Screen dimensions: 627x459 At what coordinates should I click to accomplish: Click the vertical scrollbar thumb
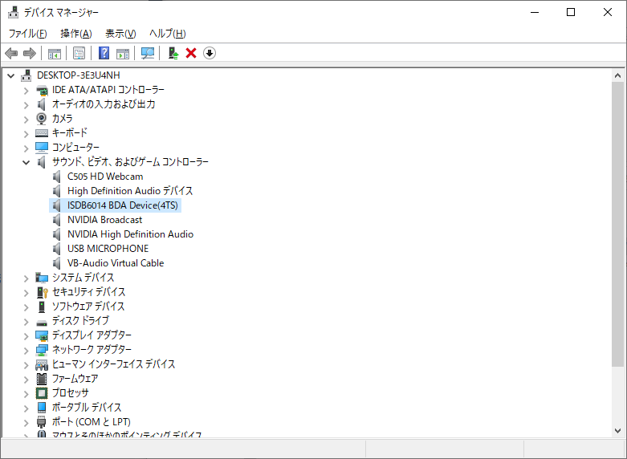click(618, 224)
